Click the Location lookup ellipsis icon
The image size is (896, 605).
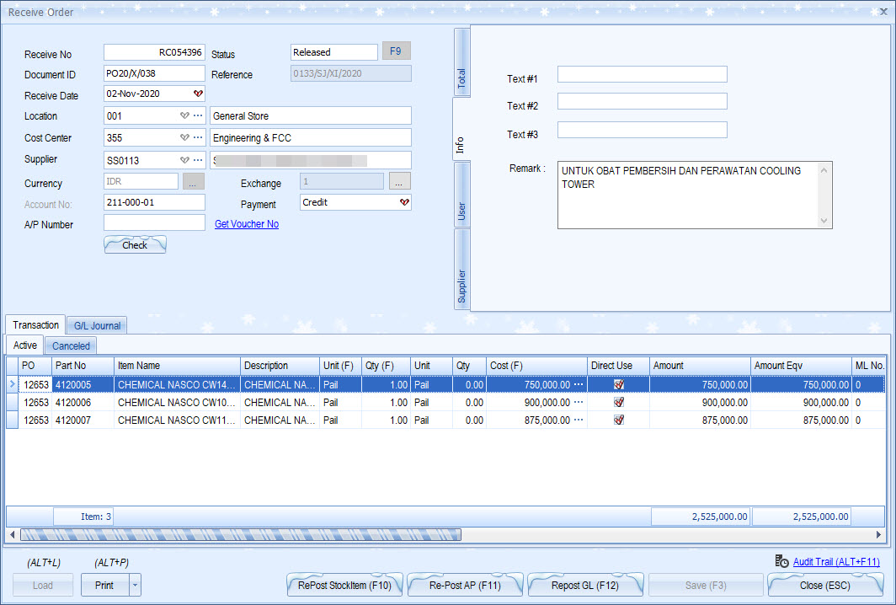198,116
